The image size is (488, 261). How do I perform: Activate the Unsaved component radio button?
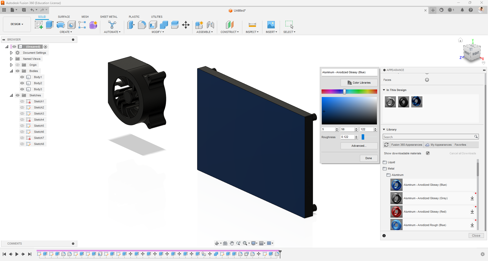tap(45, 47)
